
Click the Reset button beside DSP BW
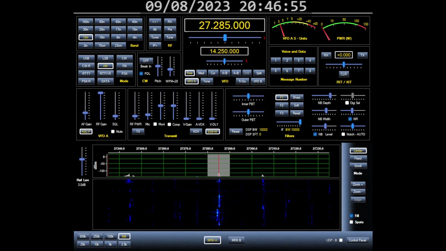pos(236,131)
